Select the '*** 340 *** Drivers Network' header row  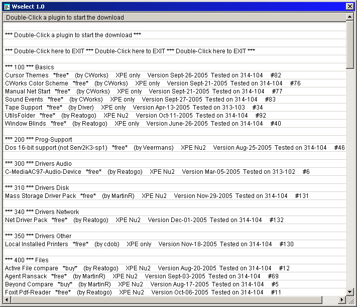coord(174,212)
